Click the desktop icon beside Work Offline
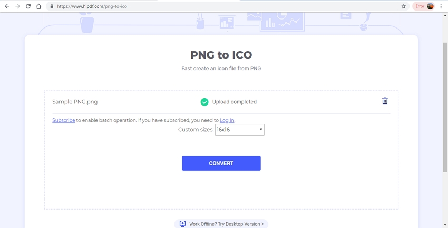This screenshot has height=228, width=448. click(182, 224)
